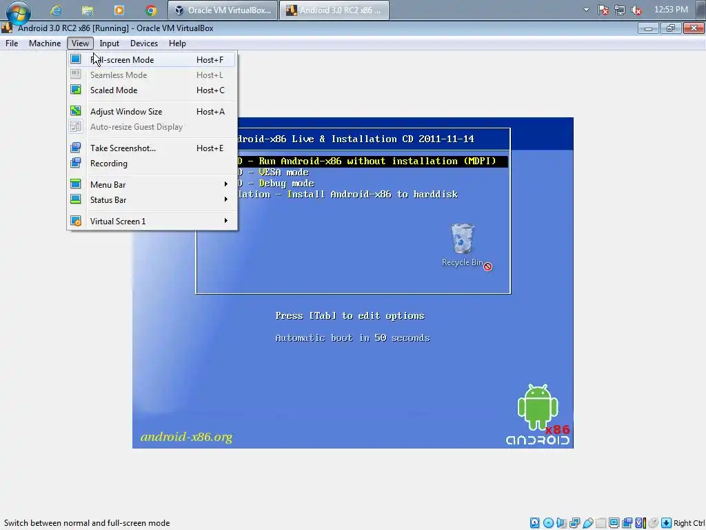The height and width of the screenshot is (530, 706).
Task: Click the Android x86 robot logo
Action: pyautogui.click(x=538, y=415)
